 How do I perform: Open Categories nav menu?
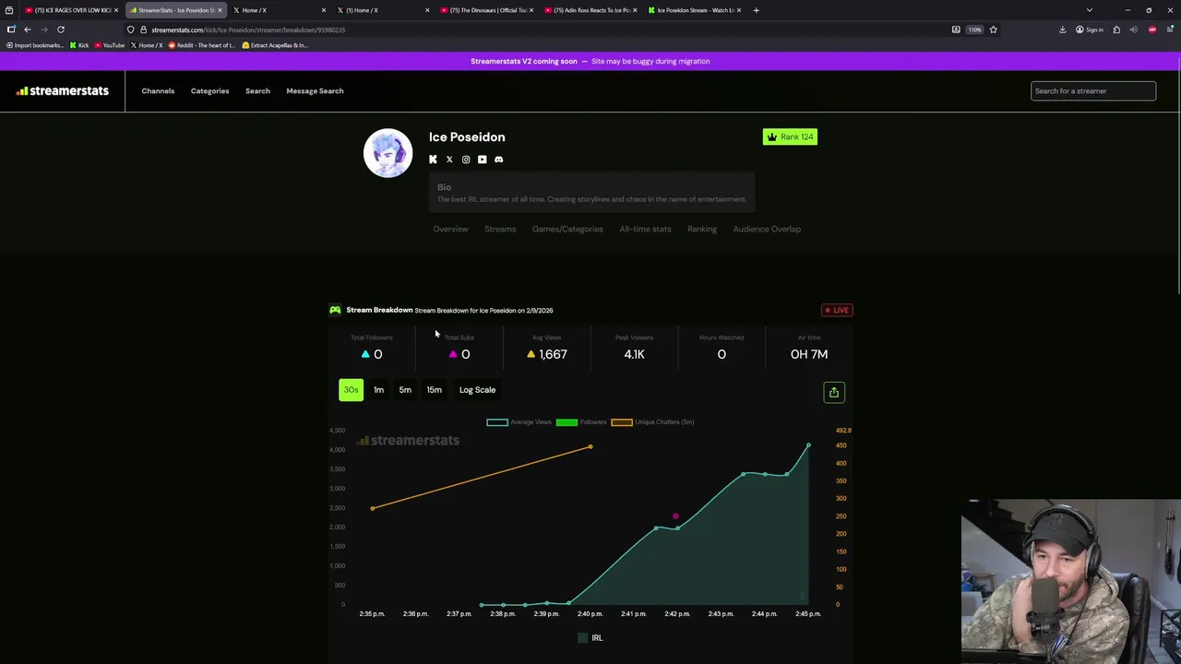209,91
